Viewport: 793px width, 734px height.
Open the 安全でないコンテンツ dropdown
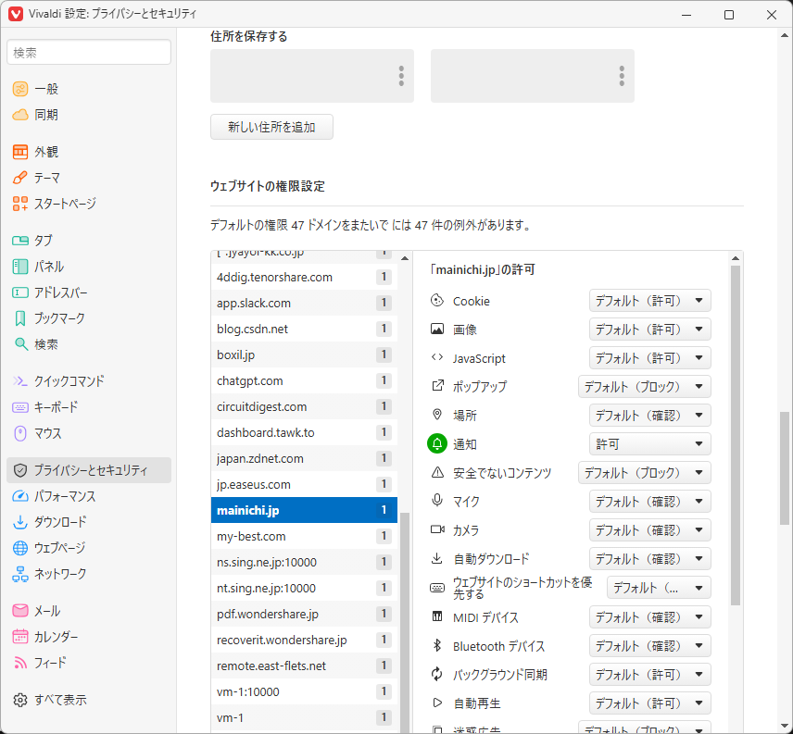point(645,473)
